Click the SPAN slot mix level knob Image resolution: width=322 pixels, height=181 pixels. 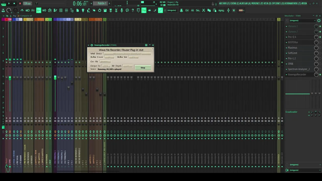(x=316, y=64)
